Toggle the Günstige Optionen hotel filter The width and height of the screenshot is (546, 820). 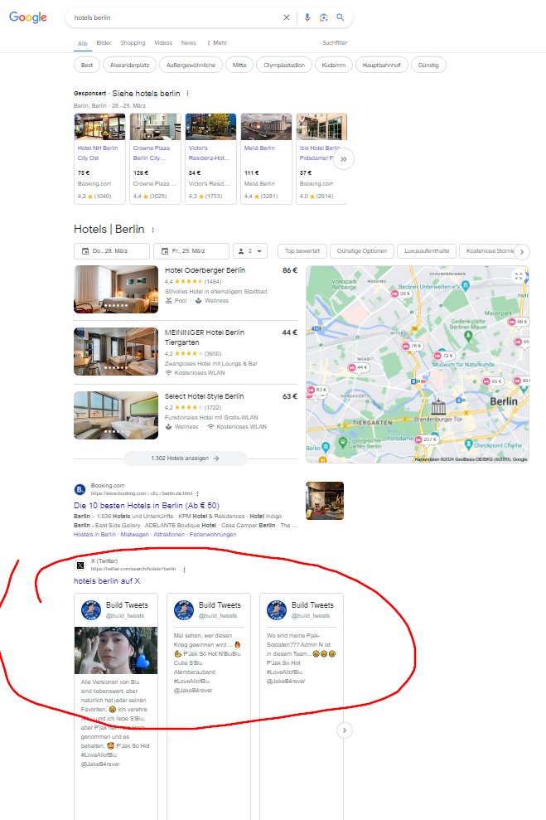pos(362,251)
